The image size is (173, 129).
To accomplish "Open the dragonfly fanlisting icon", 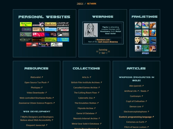I will point(138,33).
